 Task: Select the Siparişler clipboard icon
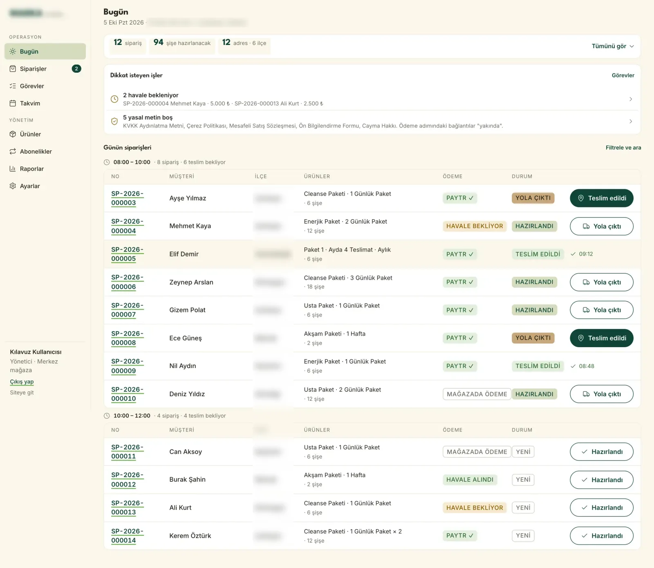[x=13, y=69]
